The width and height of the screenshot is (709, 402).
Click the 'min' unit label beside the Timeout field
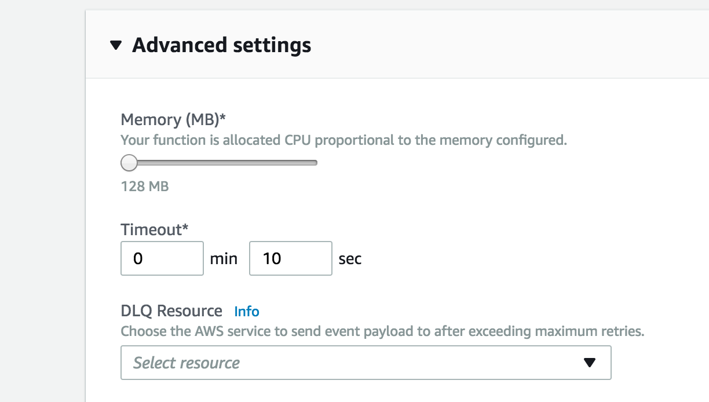click(224, 259)
